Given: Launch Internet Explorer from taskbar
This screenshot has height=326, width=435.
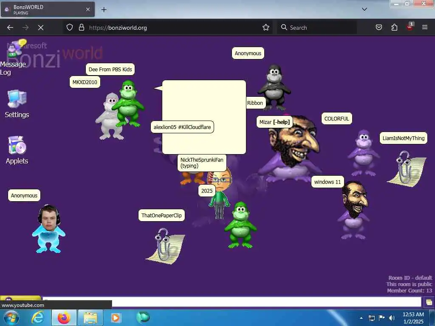Looking at the screenshot, I should tap(38, 318).
